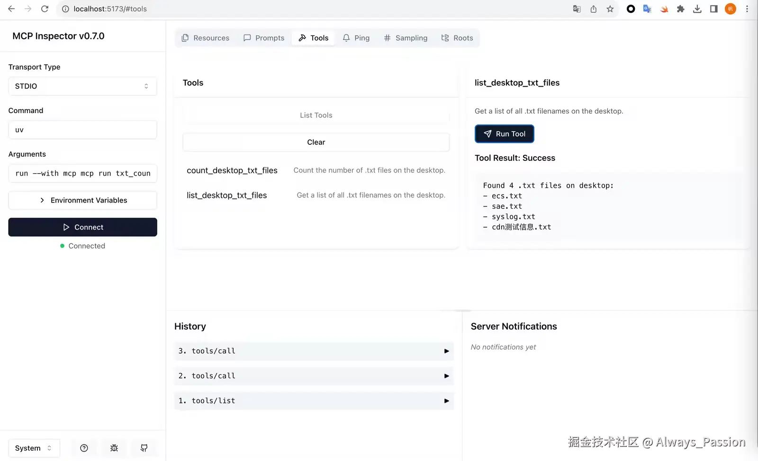Click the Server Notifications heading
The width and height of the screenshot is (758, 461).
click(514, 327)
